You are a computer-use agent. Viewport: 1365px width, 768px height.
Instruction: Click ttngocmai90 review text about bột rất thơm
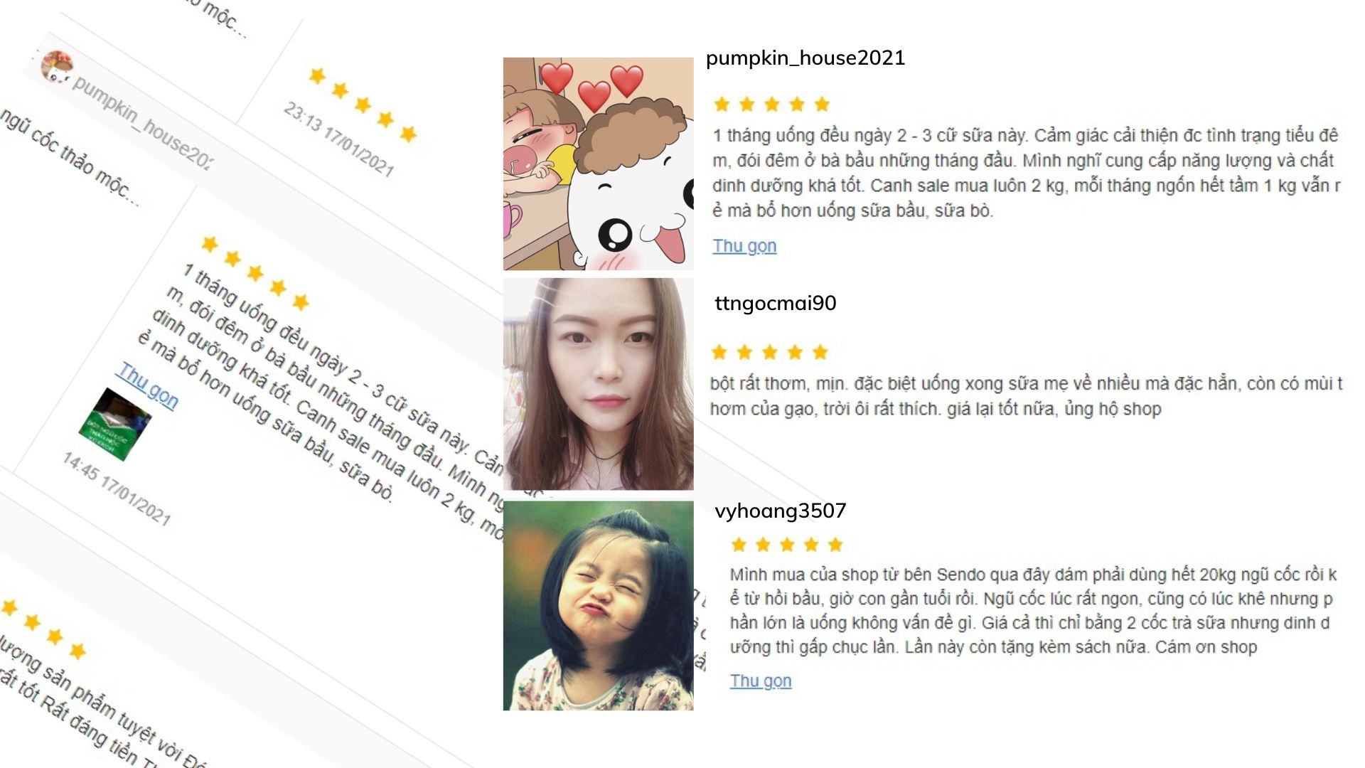click(1026, 396)
